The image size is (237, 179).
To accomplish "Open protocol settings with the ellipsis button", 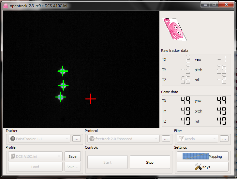I will [166, 139].
